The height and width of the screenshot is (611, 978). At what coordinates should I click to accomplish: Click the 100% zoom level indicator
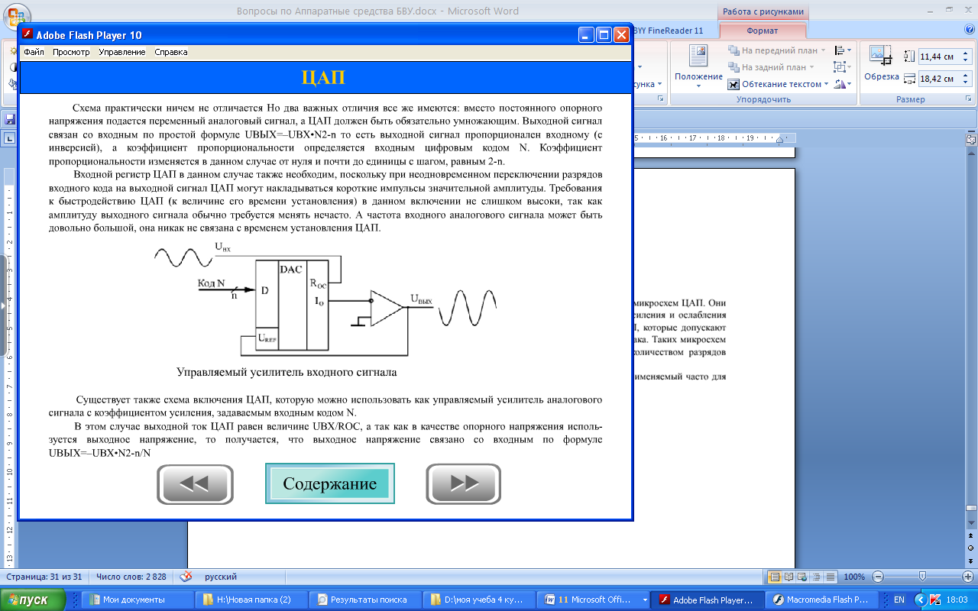coord(854,577)
